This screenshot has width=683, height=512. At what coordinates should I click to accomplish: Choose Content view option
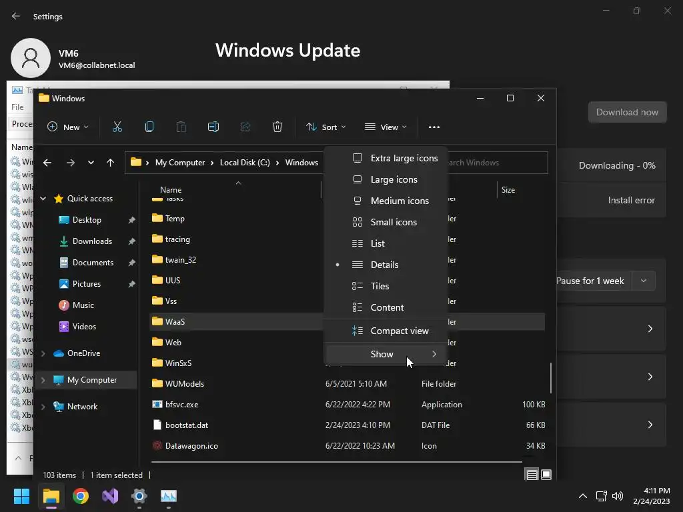pos(386,307)
